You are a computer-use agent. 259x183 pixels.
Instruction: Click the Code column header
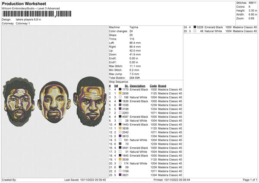coord(153,86)
